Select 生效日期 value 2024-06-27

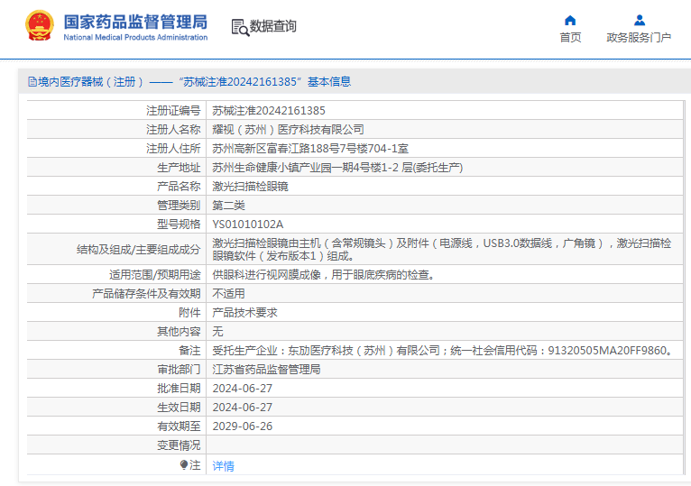pyautogui.click(x=243, y=408)
